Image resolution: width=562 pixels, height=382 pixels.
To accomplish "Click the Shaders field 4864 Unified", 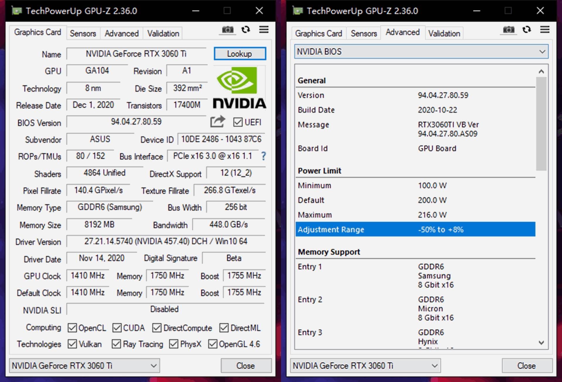I will [x=104, y=173].
